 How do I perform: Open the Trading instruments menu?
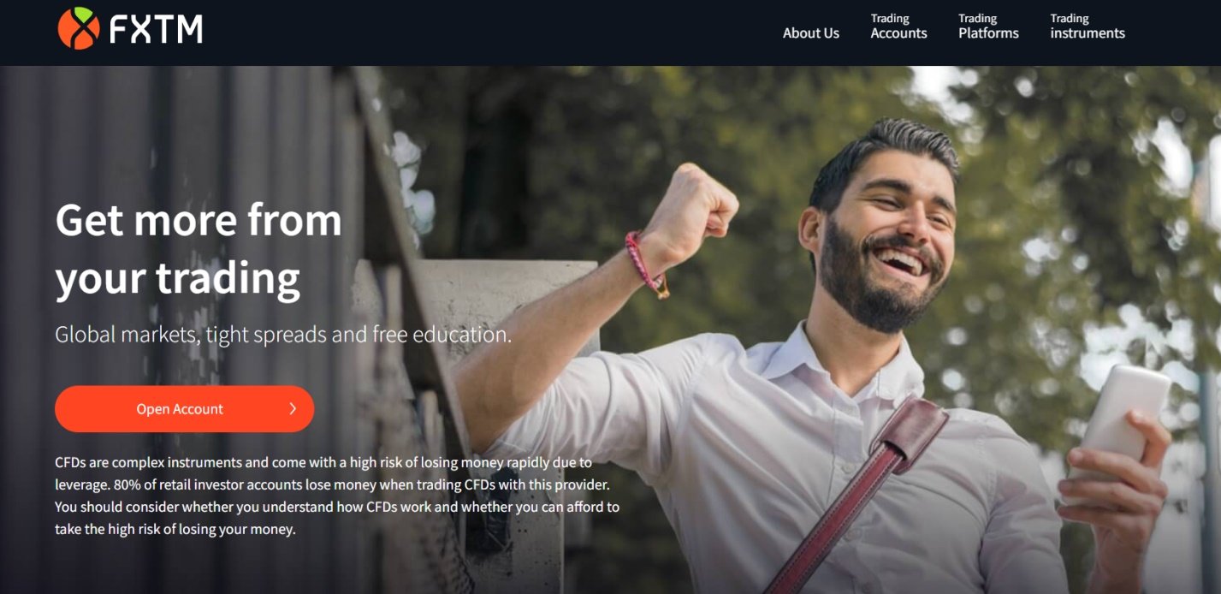(x=1088, y=27)
